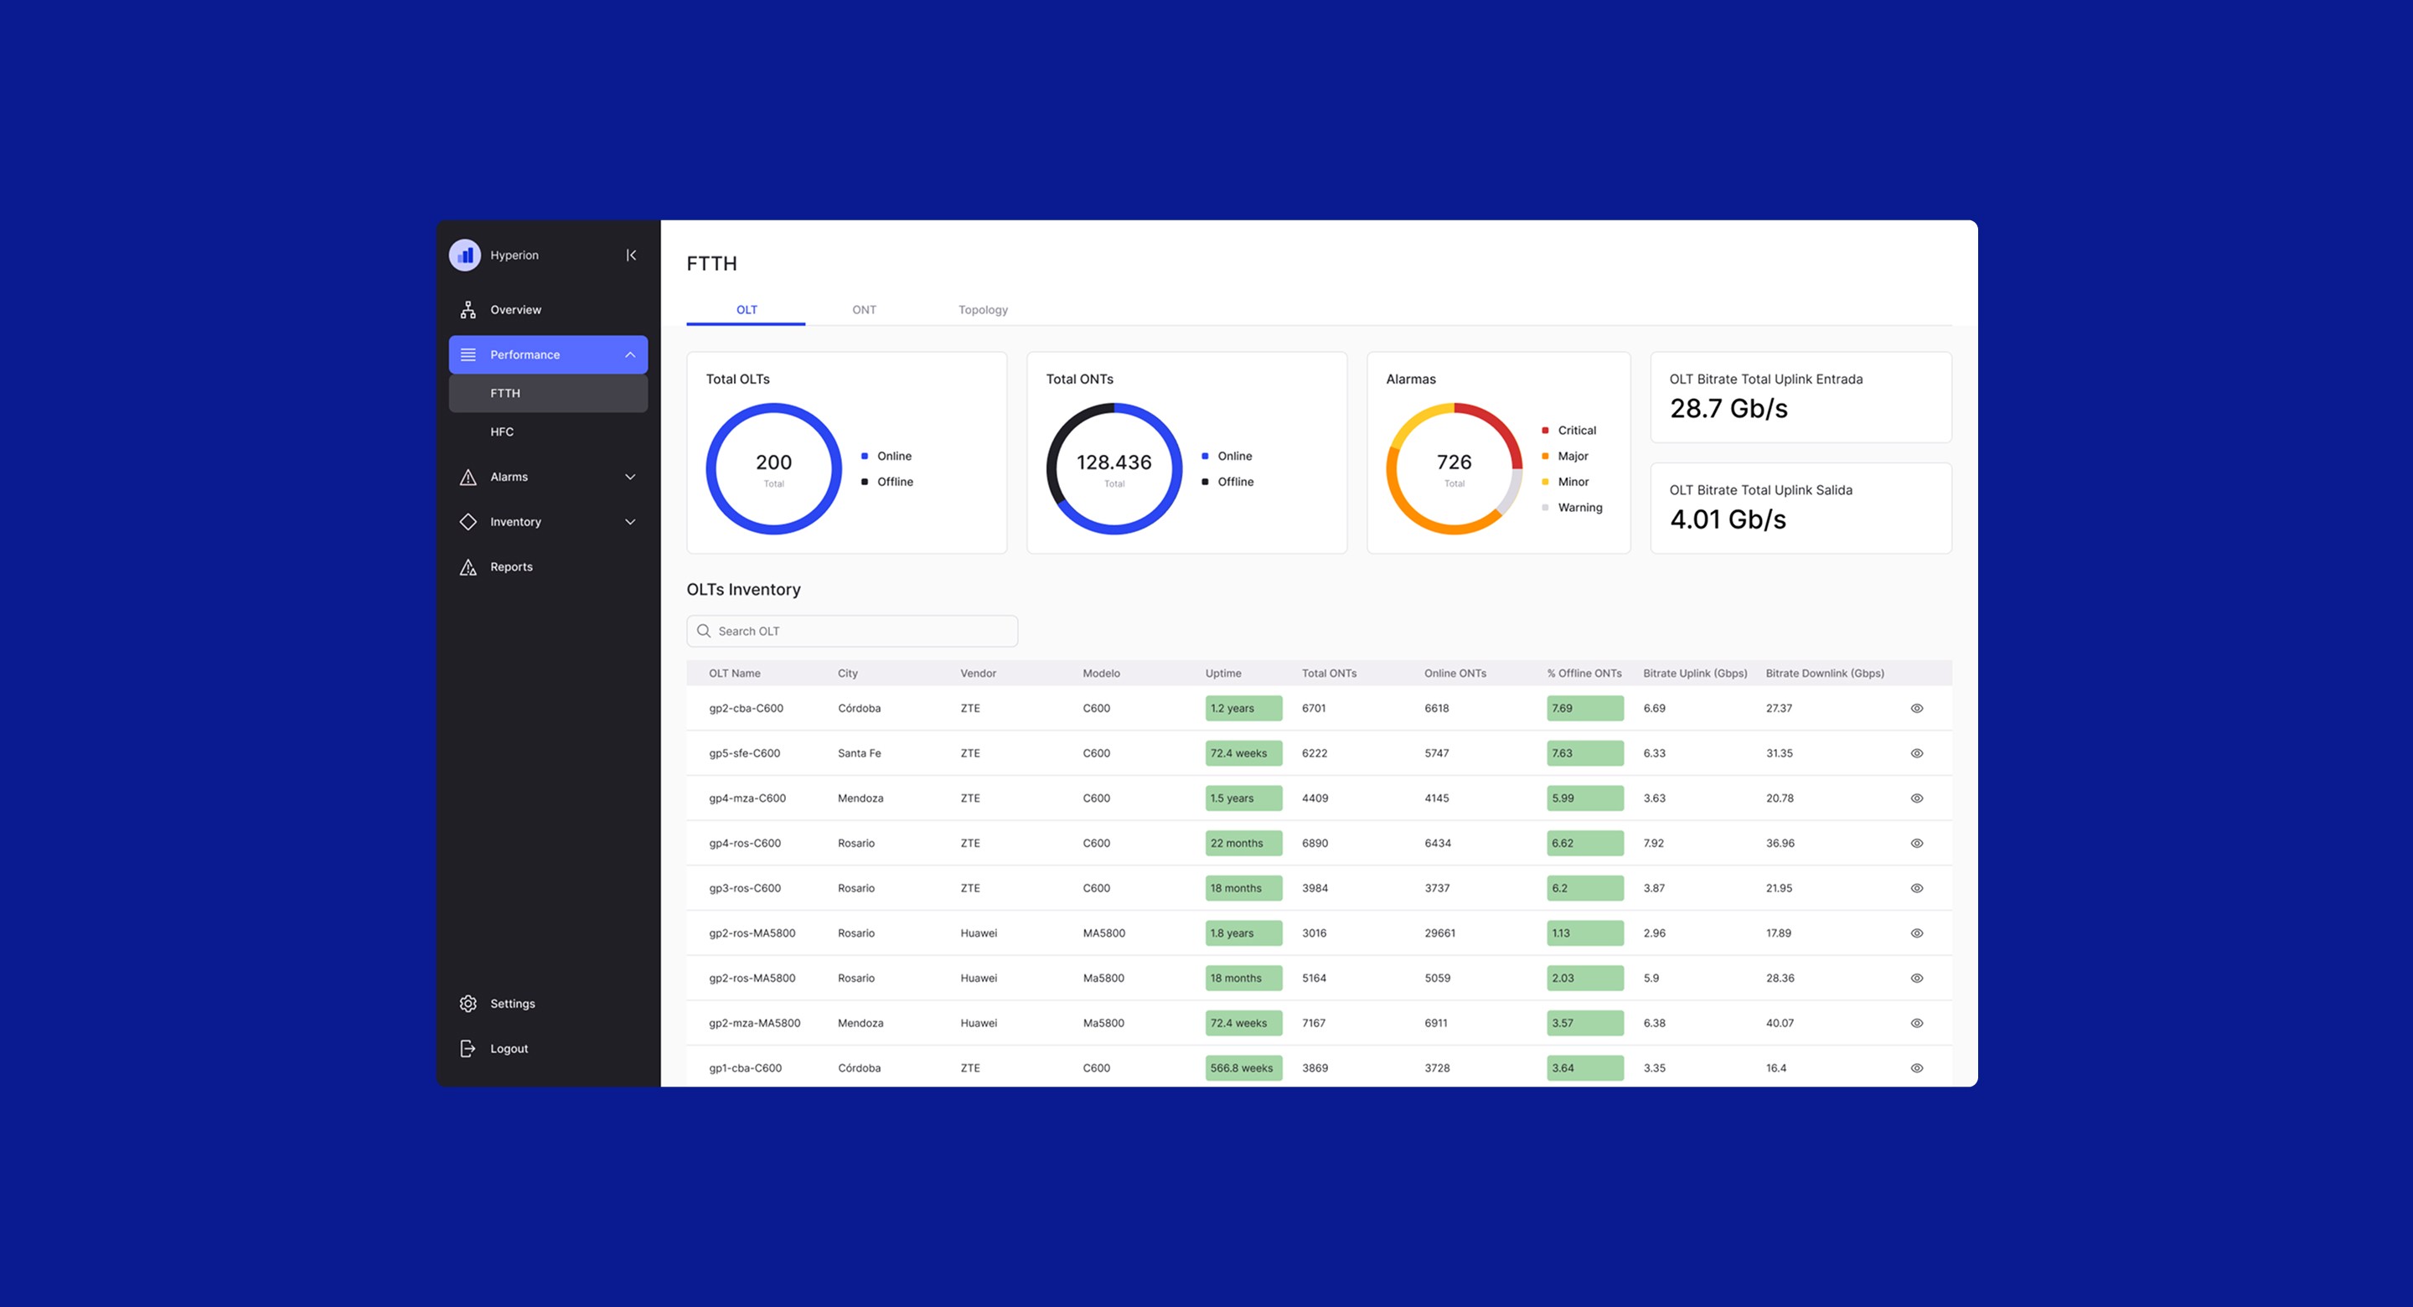Open the Topology tab
This screenshot has height=1307, width=2413.
click(982, 309)
